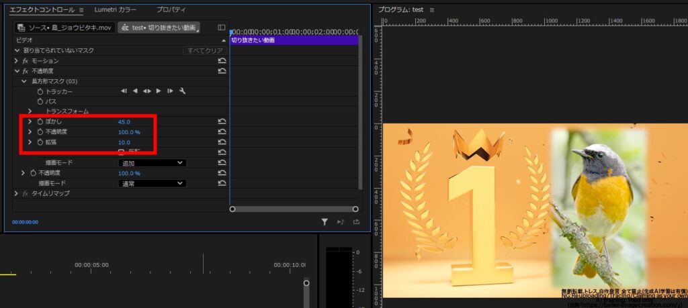The width and height of the screenshot is (688, 308).
Task: Click left handle of the zoom scroll bar
Action: [x=232, y=209]
